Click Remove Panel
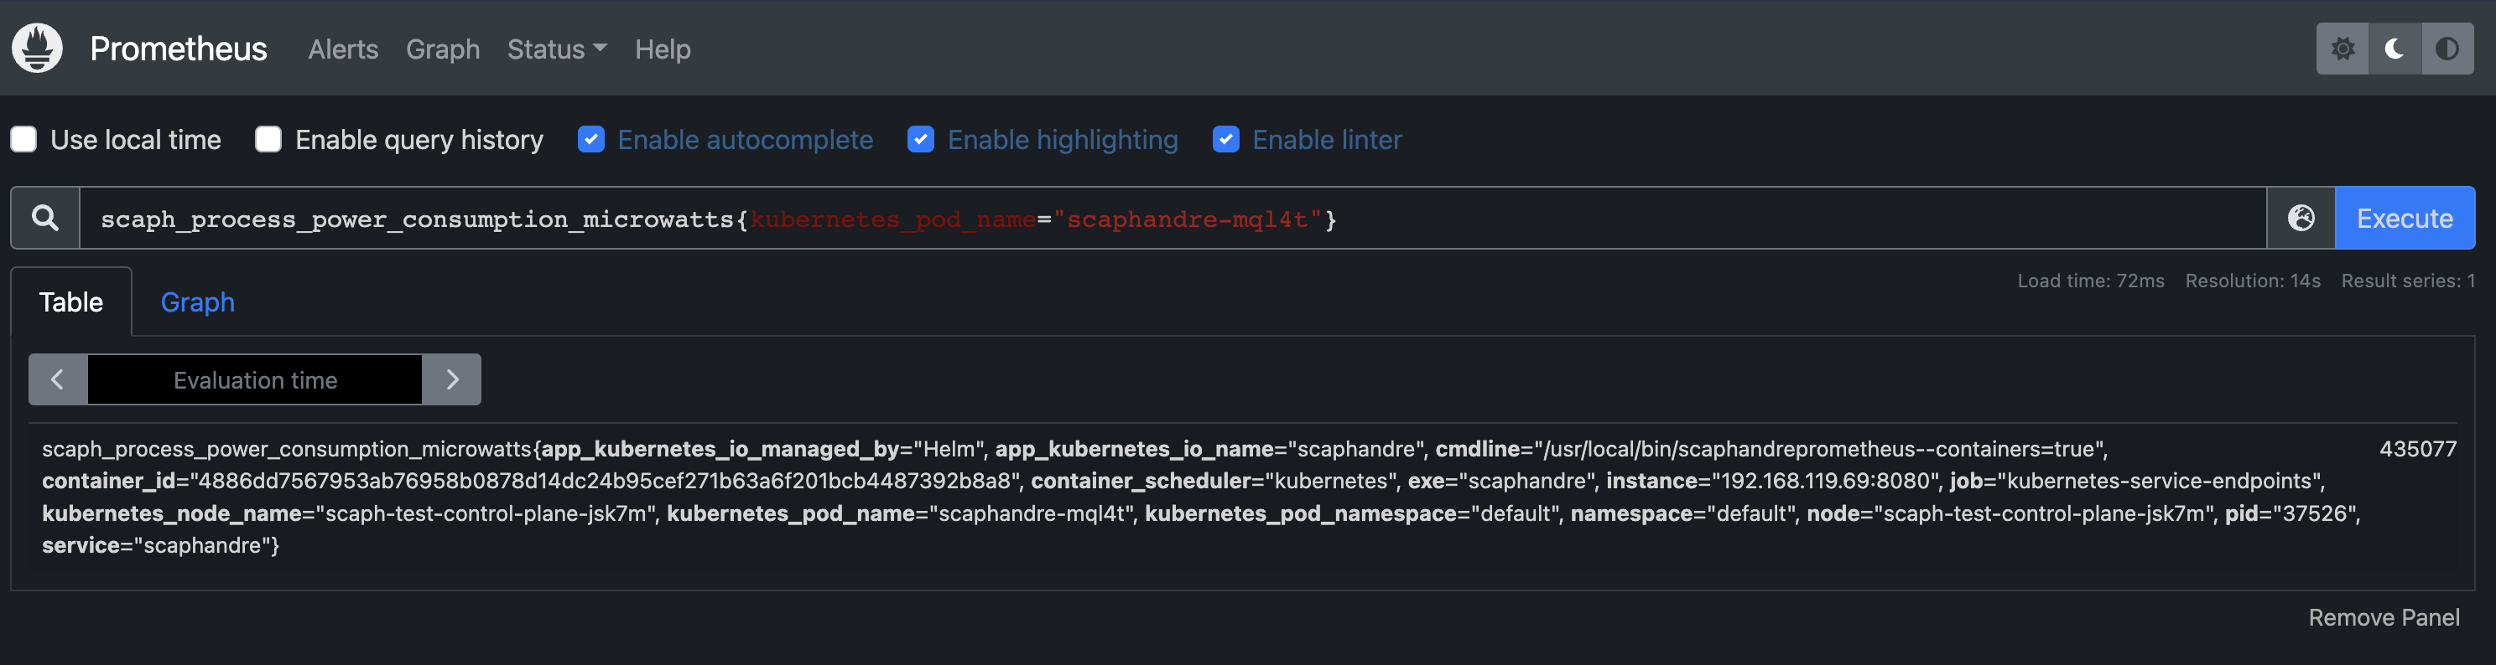 (x=2384, y=617)
